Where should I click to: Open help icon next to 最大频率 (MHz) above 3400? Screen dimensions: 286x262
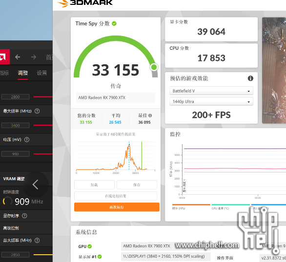click(x=37, y=111)
